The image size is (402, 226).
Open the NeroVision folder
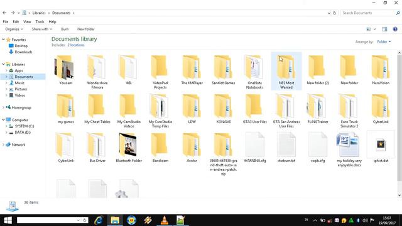[381, 70]
